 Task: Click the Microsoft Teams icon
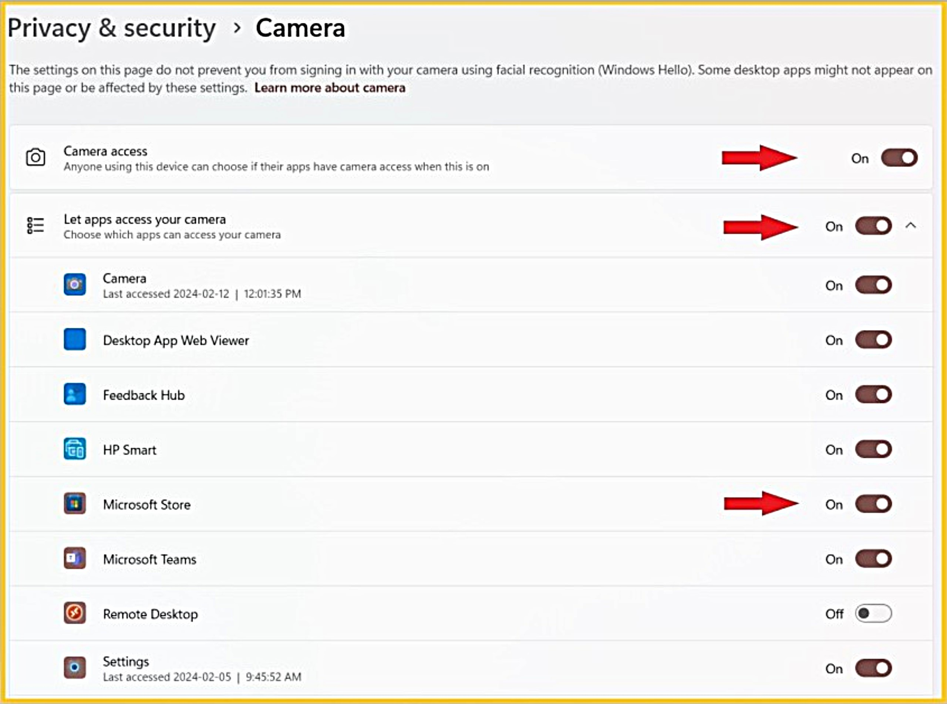point(75,559)
